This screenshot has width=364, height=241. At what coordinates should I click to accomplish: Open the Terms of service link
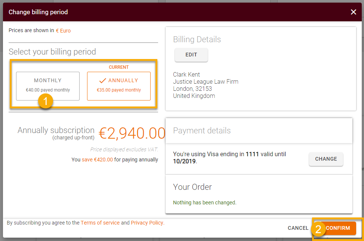pos(100,222)
